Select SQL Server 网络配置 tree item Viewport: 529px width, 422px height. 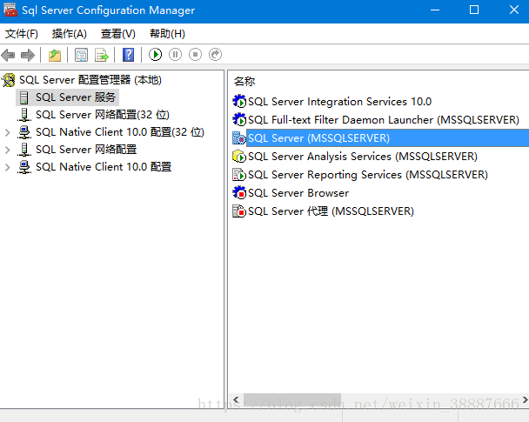[86, 150]
